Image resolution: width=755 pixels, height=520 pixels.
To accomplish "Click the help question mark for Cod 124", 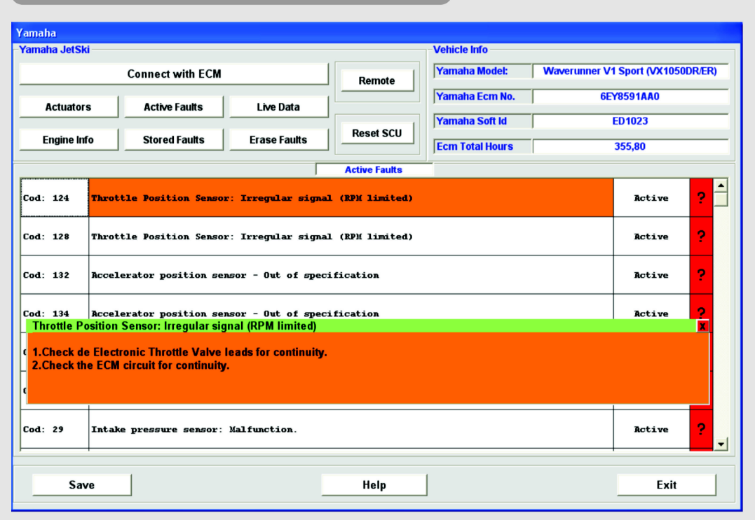I will click(701, 197).
